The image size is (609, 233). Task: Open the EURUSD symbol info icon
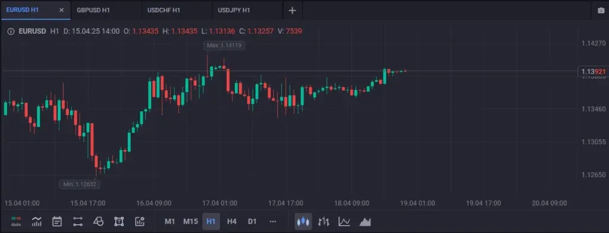[11, 31]
